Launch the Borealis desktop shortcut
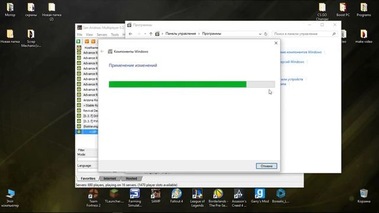Screen dimensions: 379x213 point(281,196)
